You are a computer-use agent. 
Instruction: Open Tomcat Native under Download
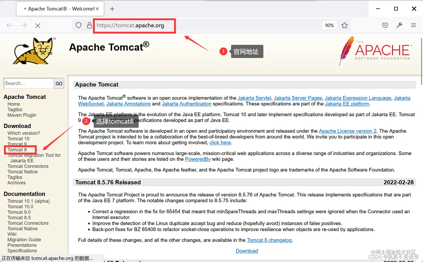pos(23,172)
